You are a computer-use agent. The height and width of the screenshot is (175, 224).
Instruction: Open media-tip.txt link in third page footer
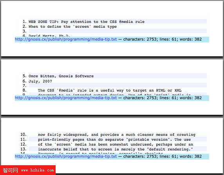coord(66,157)
